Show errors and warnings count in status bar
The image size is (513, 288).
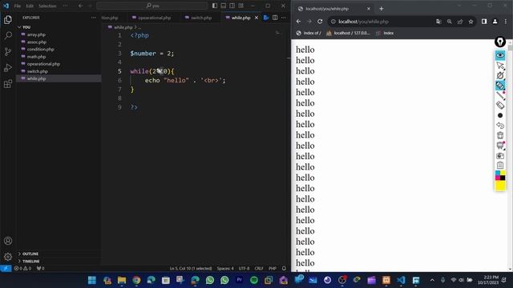[22, 269]
